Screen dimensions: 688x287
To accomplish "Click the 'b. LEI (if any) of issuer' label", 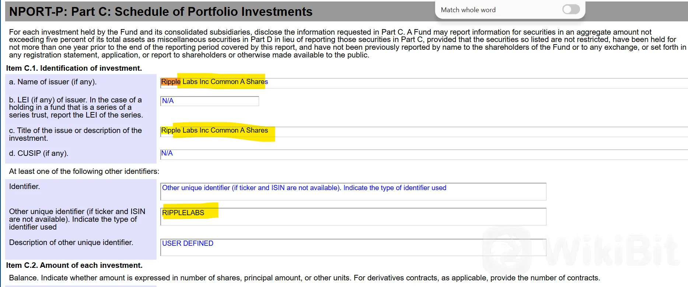I will click(76, 107).
